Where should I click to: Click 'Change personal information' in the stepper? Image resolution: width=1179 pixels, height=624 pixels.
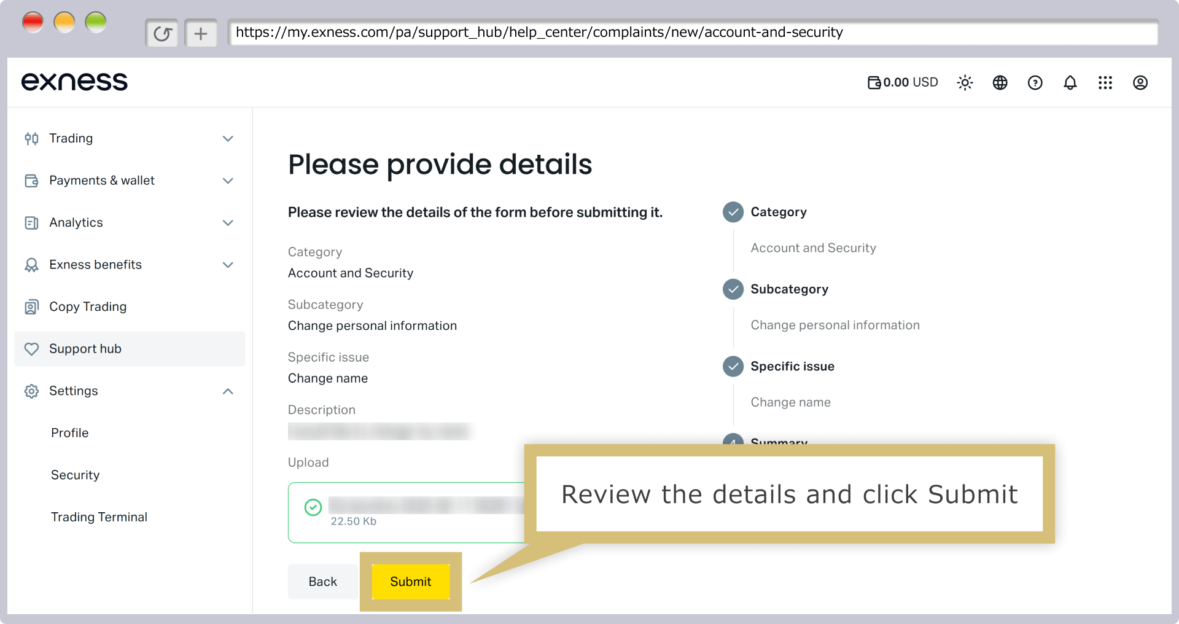(x=835, y=326)
